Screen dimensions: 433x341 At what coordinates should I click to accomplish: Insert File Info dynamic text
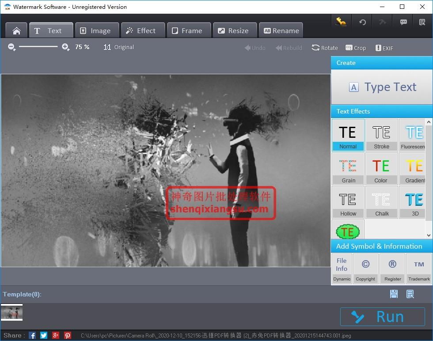pos(342,269)
